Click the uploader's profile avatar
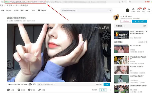 (116, 17)
